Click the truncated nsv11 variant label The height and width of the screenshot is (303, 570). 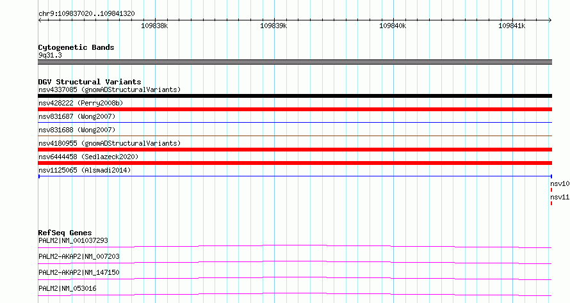point(560,197)
